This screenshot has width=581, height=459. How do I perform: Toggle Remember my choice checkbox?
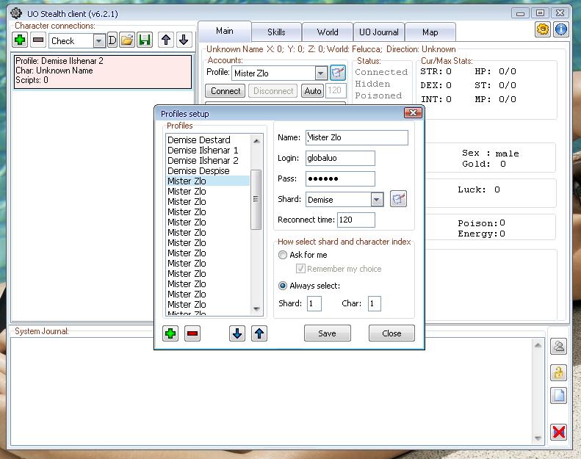300,268
